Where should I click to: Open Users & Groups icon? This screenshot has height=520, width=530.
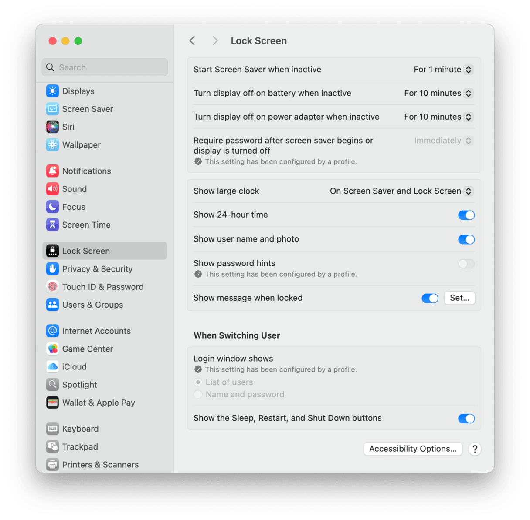52,305
